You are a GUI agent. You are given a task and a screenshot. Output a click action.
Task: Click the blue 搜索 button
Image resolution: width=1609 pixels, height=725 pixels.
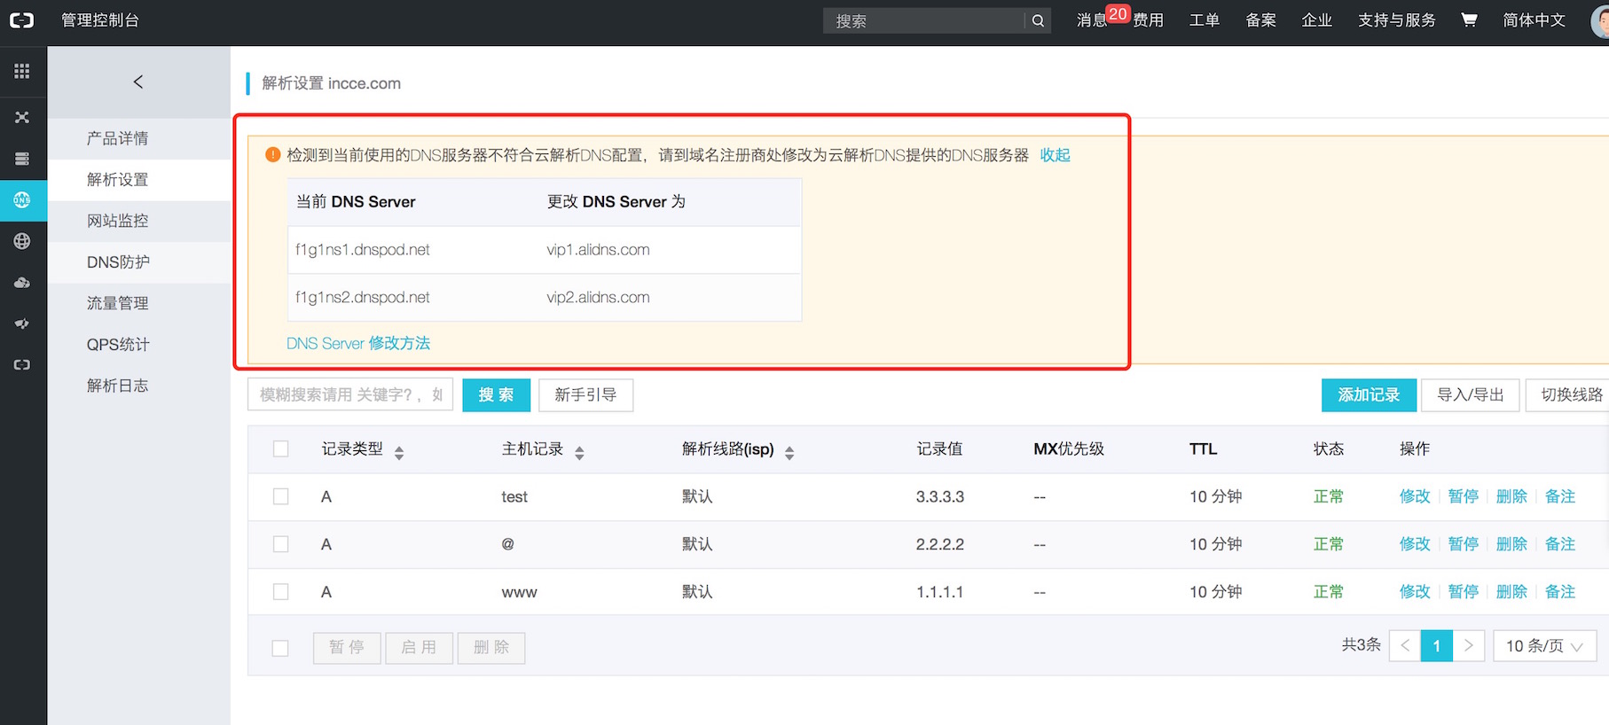tap(496, 394)
